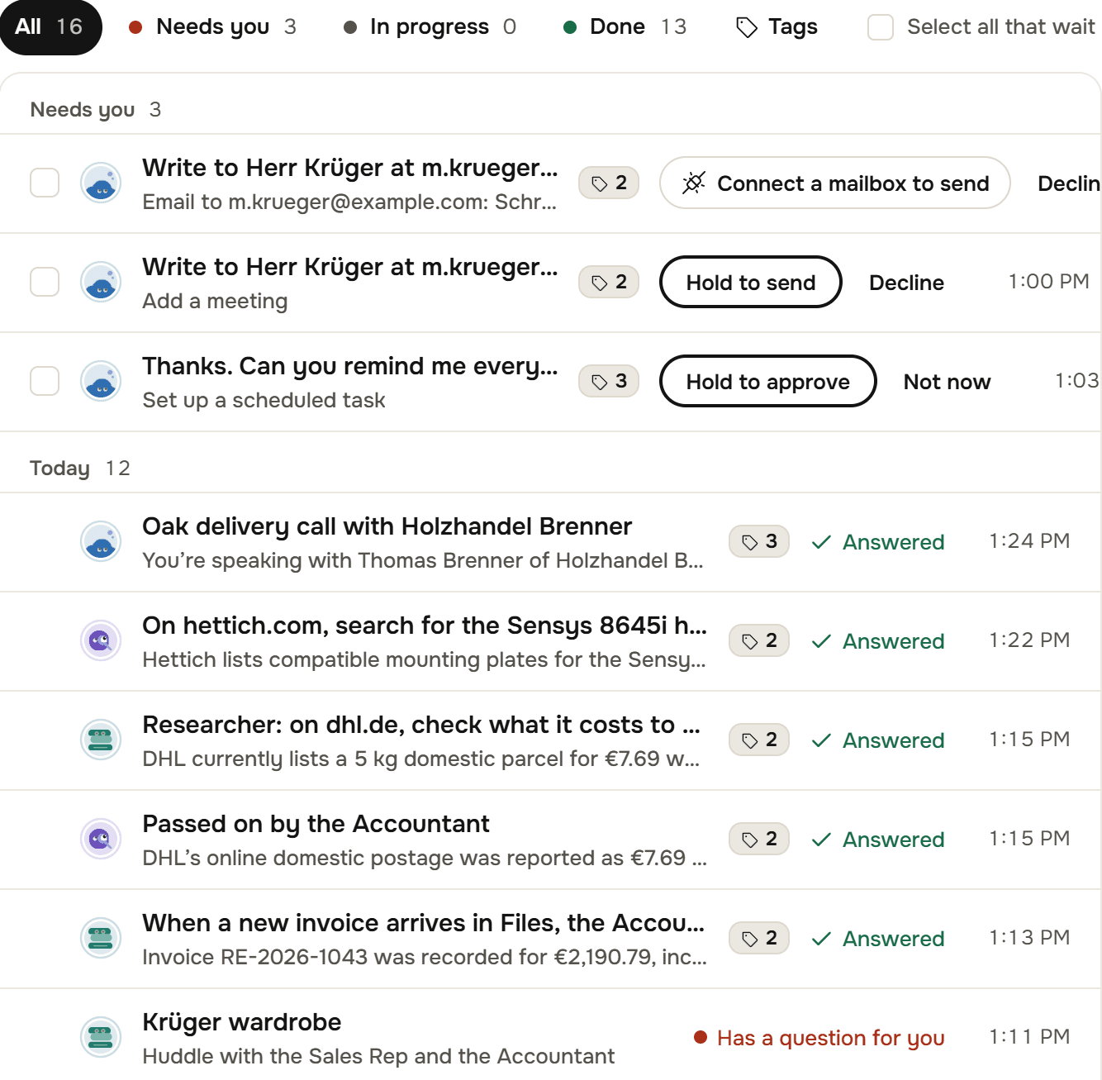Viewport: 1102px width, 1080px height.
Task: Click the avatar for Krüger wardrobe row
Action: coord(101,1037)
